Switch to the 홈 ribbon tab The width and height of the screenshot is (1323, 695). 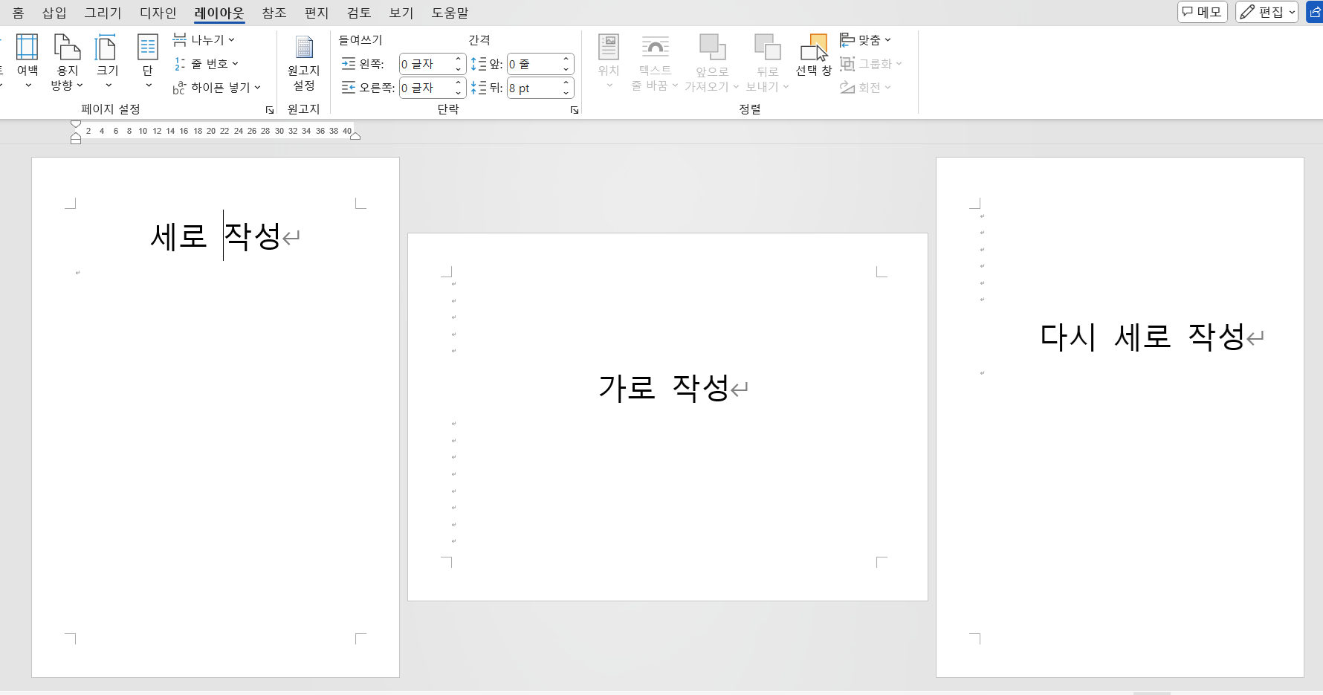pyautogui.click(x=17, y=13)
